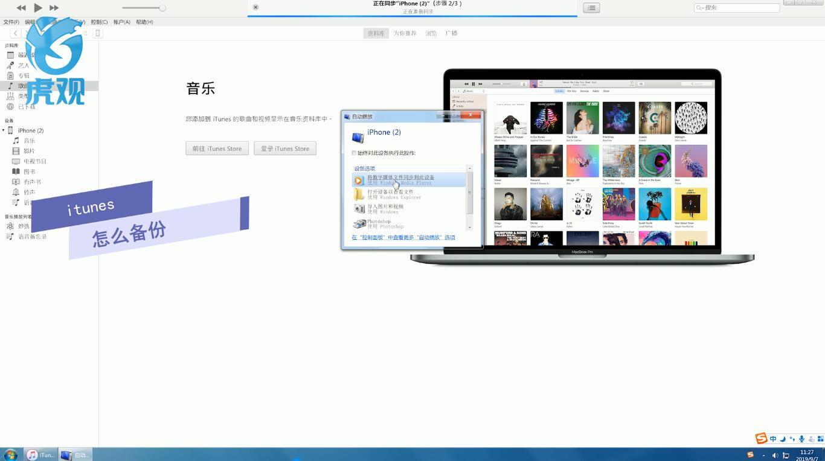The image size is (825, 461).
Task: Click the previous track rewind button
Action: pos(21,8)
